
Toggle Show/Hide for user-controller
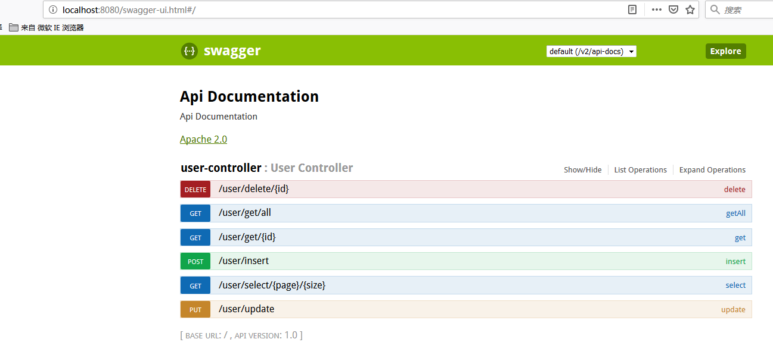point(583,169)
